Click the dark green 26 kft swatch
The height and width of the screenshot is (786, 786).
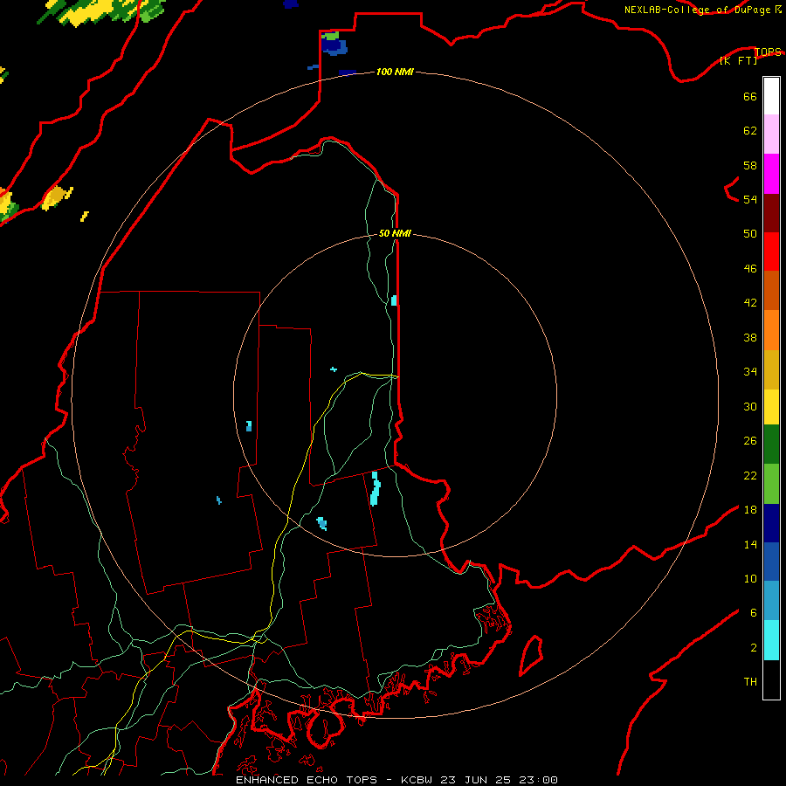point(771,445)
